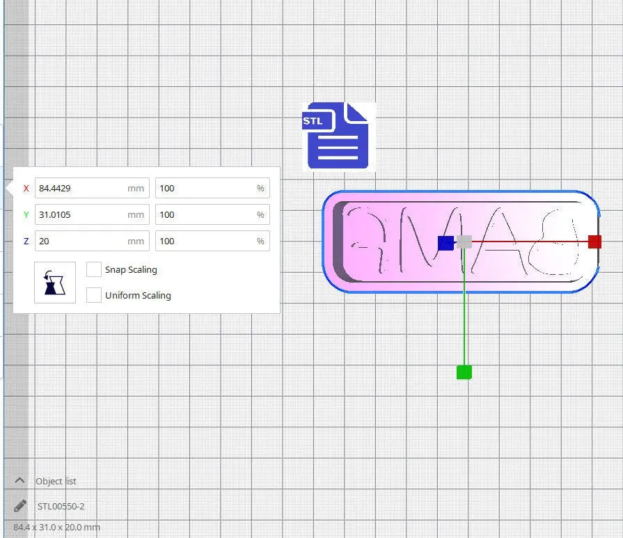Click the reset scale icon button
Image resolution: width=623 pixels, height=538 pixels.
(55, 283)
